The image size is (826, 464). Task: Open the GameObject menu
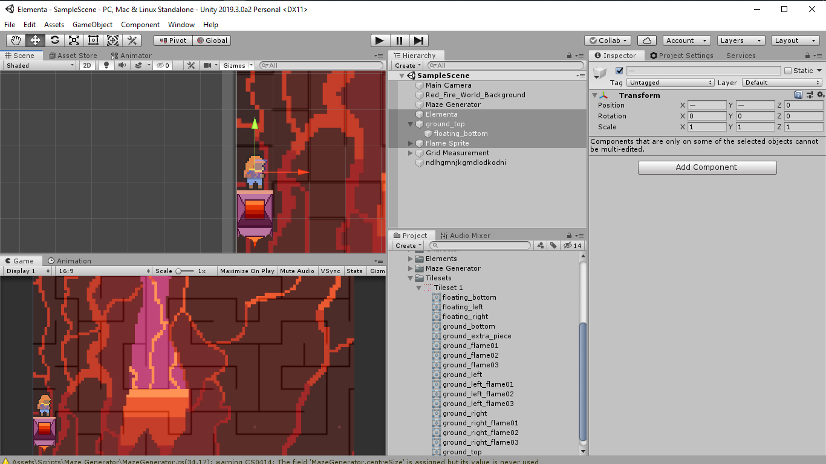(93, 25)
